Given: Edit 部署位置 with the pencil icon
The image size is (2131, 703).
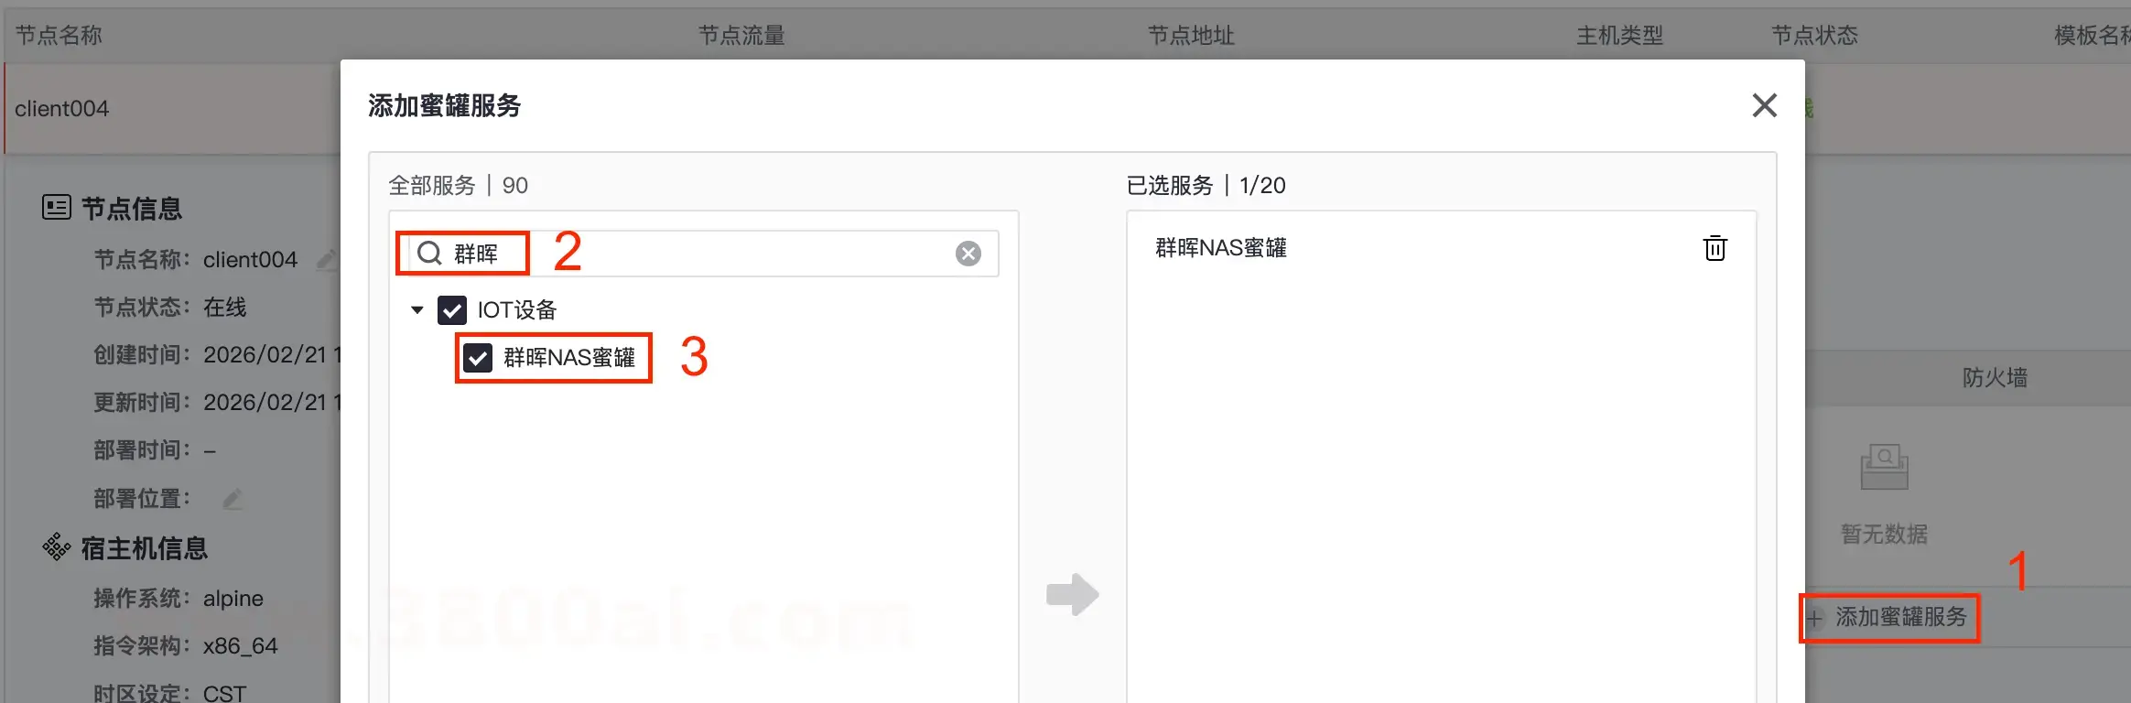Looking at the screenshot, I should 233,499.
